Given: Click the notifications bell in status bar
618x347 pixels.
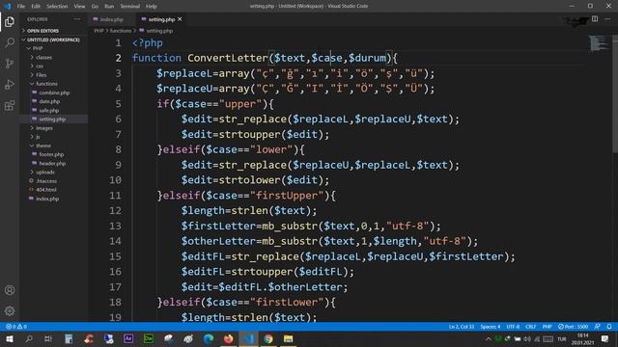Looking at the screenshot, I should [x=609, y=327].
